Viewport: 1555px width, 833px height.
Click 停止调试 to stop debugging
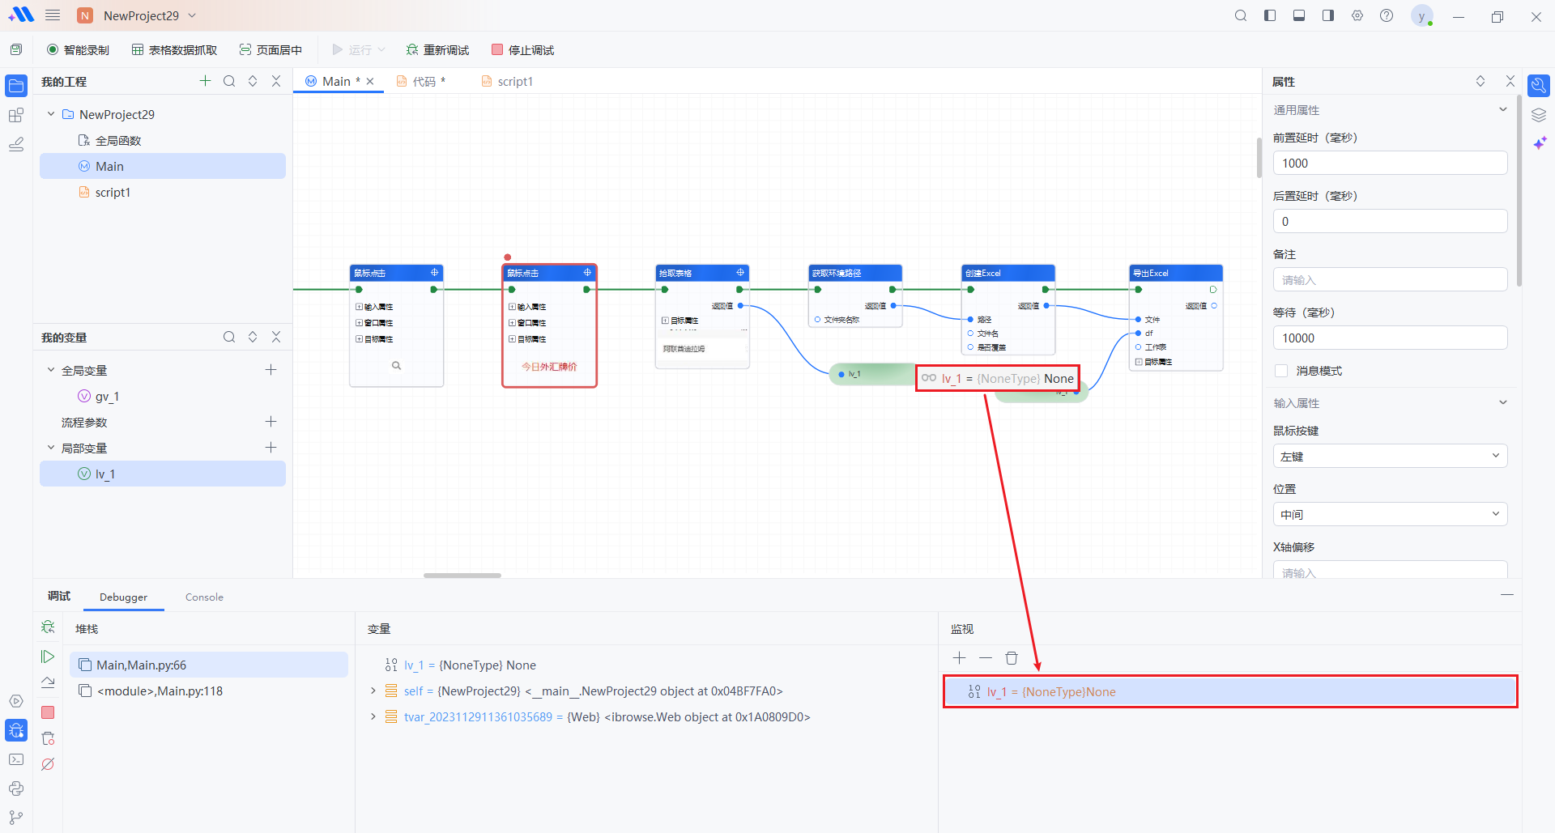tap(522, 50)
